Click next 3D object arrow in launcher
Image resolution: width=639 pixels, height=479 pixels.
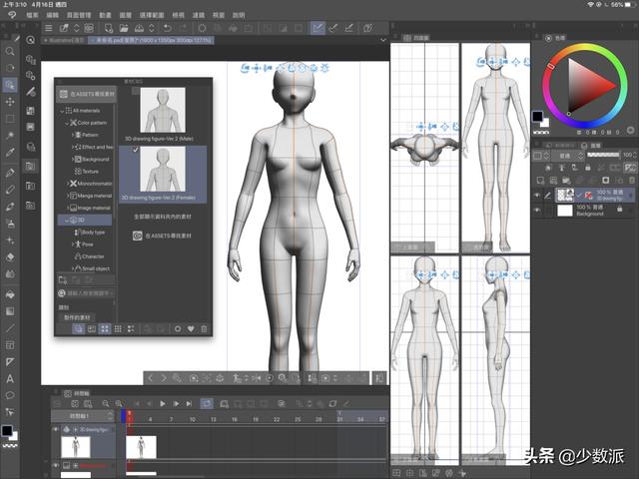pos(164,378)
